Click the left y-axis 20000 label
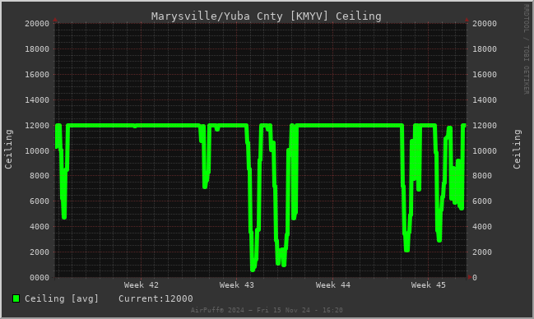This screenshot has width=534, height=319. click(37, 24)
